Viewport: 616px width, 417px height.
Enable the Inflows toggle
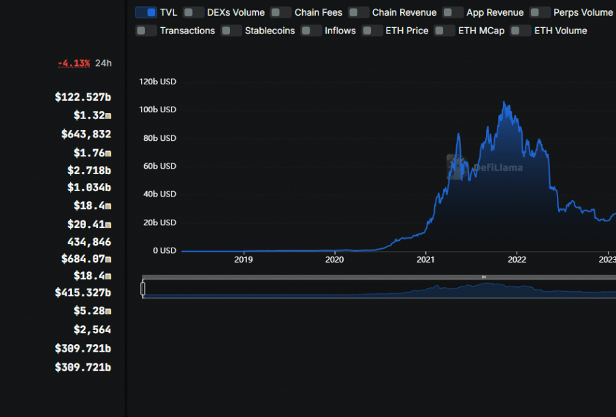(311, 31)
